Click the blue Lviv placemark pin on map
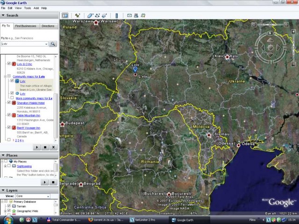The height and width of the screenshot is (224, 299). pos(135,70)
